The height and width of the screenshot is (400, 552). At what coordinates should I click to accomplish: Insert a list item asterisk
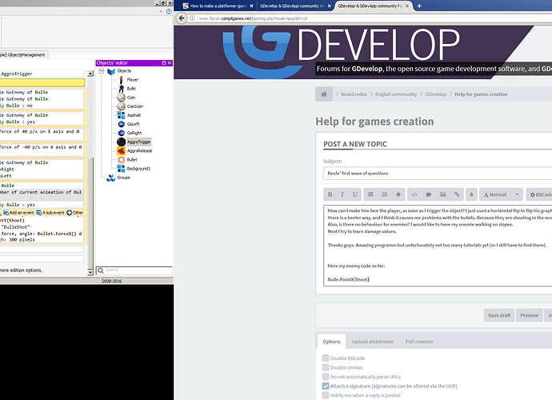pos(398,194)
